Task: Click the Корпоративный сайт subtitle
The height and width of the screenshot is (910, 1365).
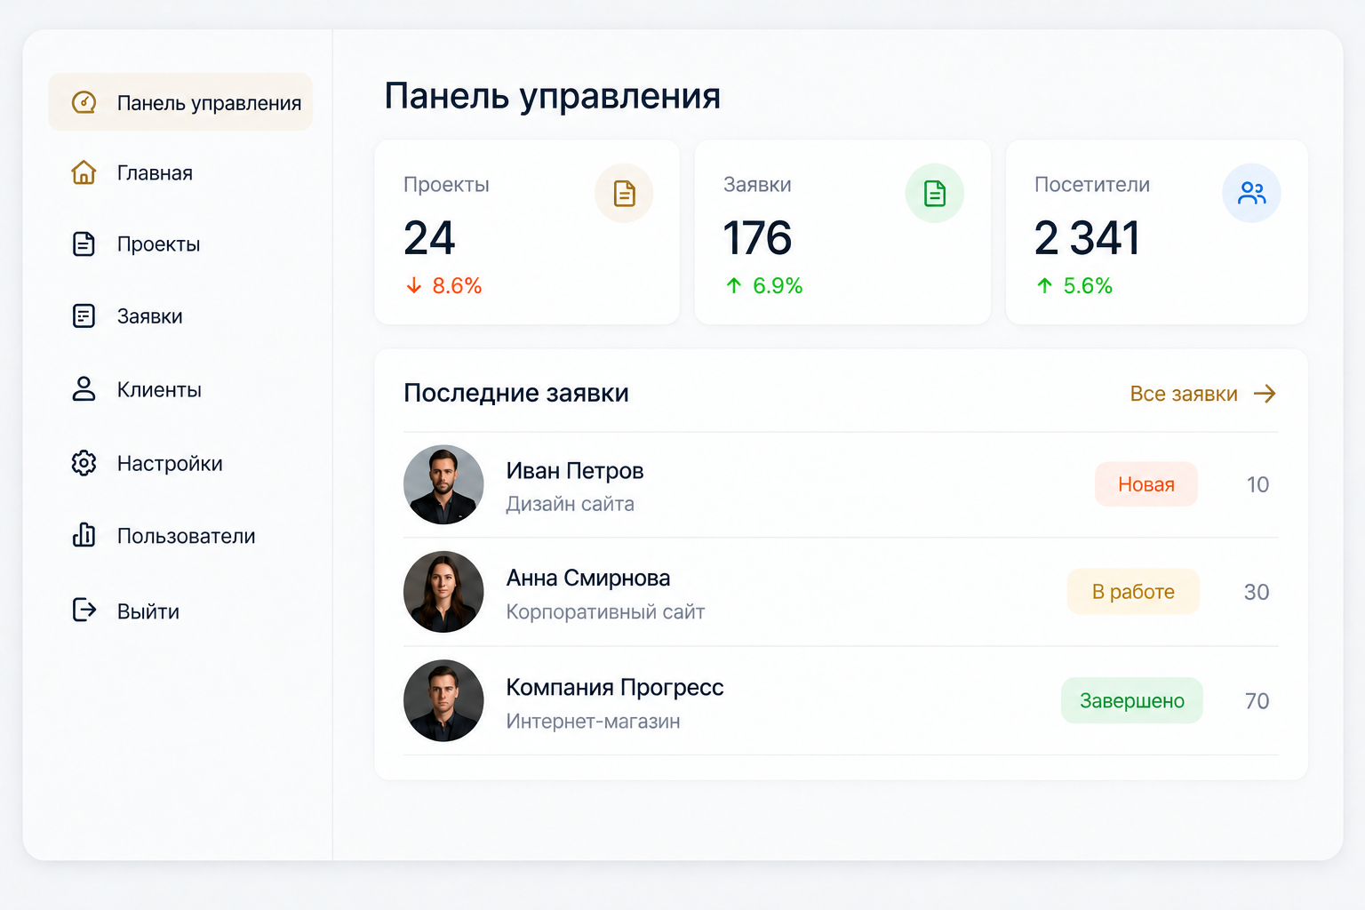Action: pyautogui.click(x=605, y=612)
